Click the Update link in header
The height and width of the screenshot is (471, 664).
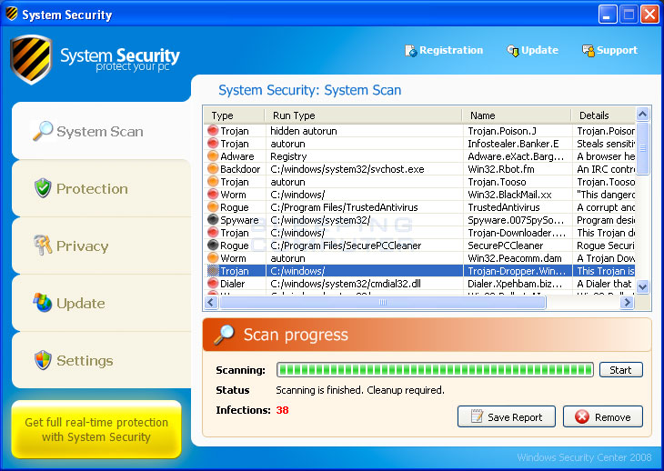pos(532,50)
